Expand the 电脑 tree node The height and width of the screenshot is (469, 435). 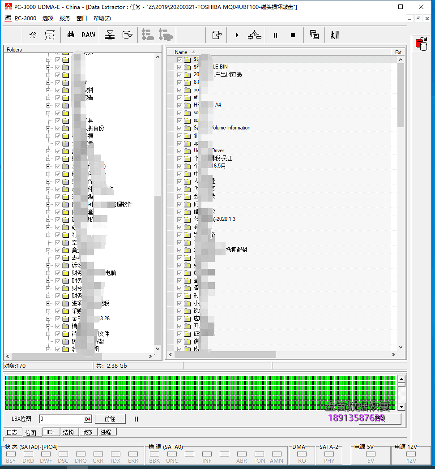click(x=48, y=273)
